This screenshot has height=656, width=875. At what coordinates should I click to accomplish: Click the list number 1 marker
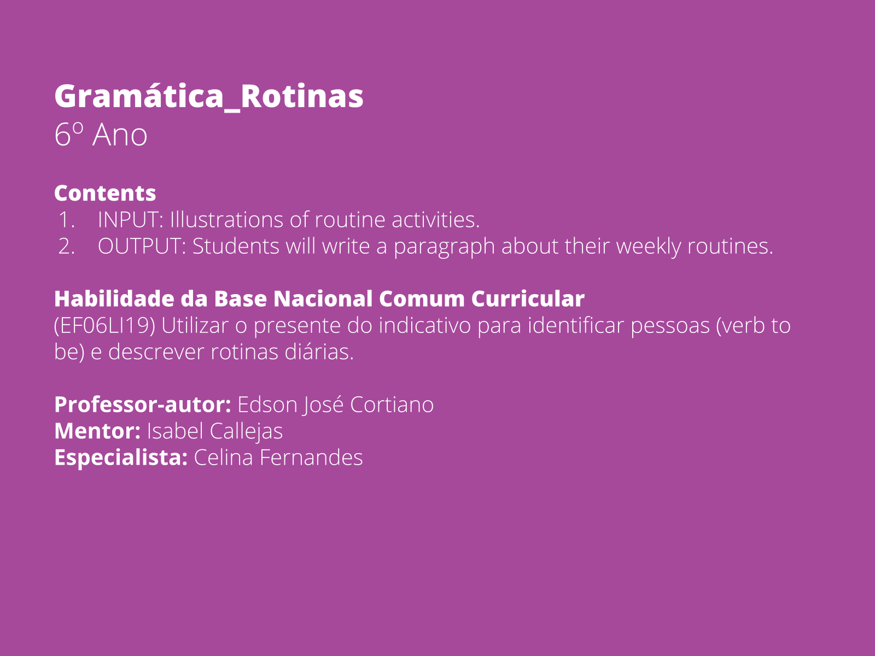(66, 220)
